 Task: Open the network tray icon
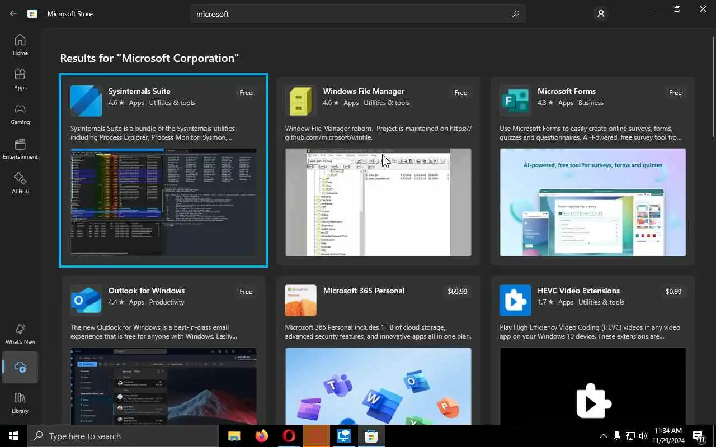(x=630, y=436)
